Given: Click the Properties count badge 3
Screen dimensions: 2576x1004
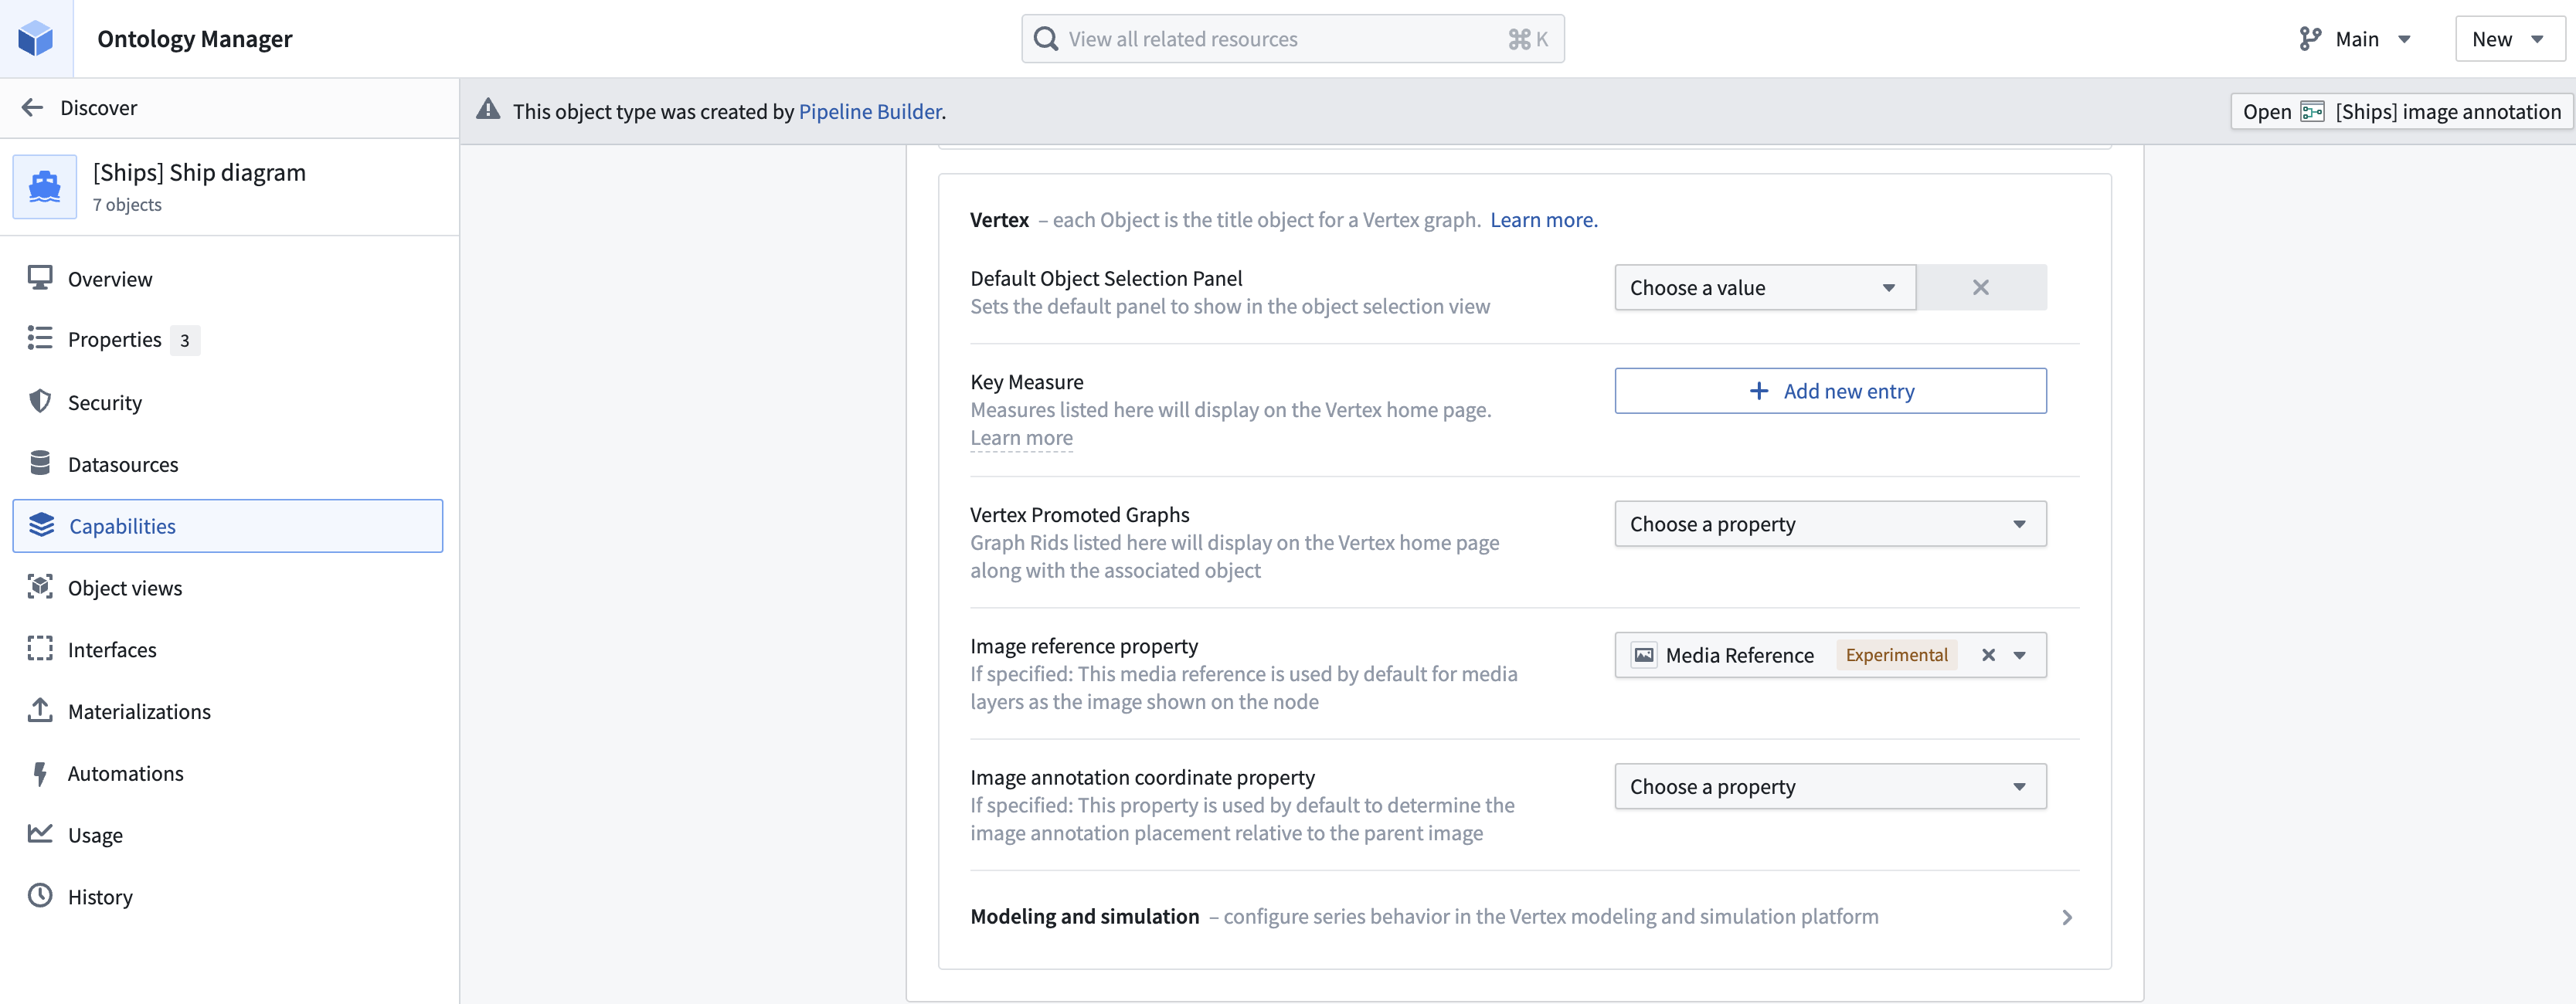Looking at the screenshot, I should click(185, 341).
